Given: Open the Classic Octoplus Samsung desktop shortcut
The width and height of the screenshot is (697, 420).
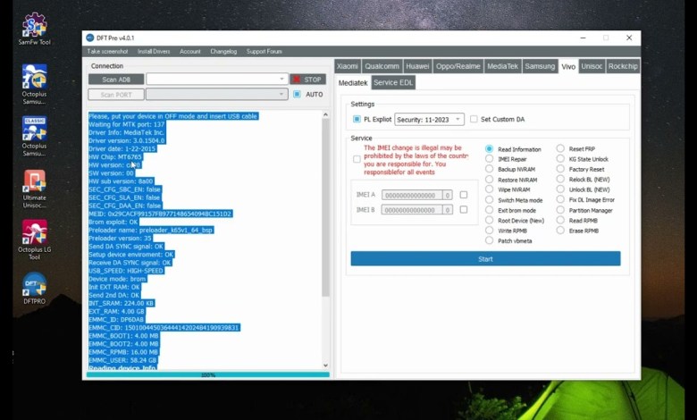Looking at the screenshot, I should click(x=34, y=137).
